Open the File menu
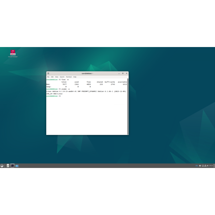215x215 pixels. coord(48,77)
